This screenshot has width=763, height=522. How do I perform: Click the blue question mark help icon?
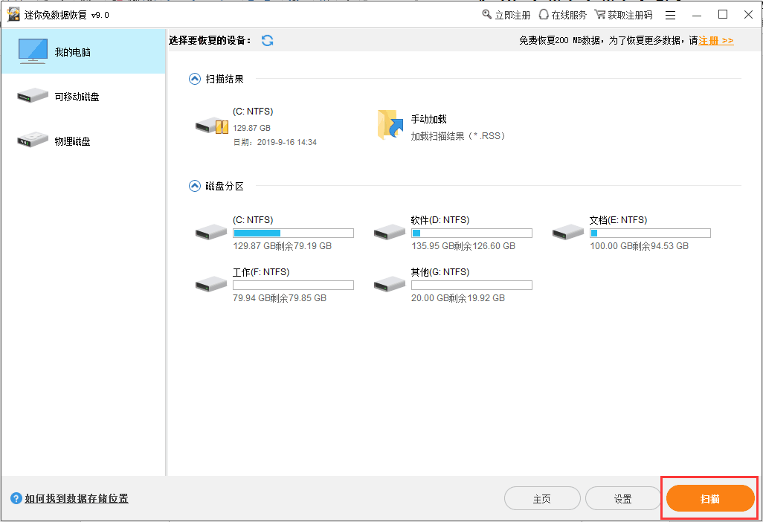tap(16, 499)
